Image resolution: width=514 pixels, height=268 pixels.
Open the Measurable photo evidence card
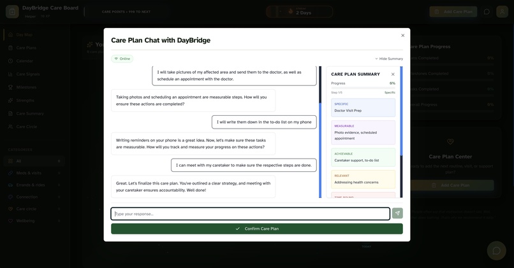tap(363, 132)
